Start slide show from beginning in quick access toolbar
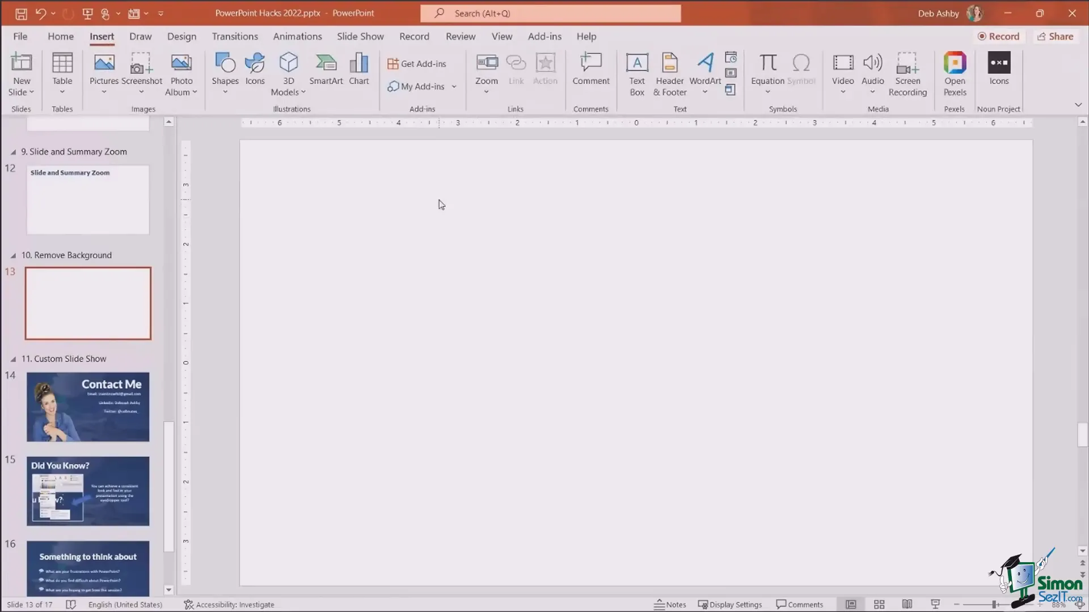 point(87,14)
